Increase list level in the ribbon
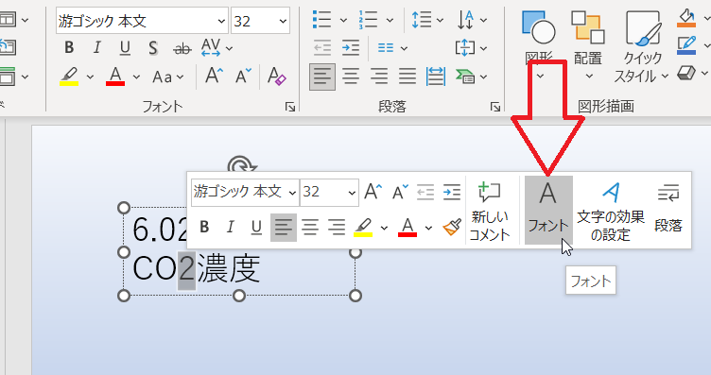 click(x=351, y=47)
